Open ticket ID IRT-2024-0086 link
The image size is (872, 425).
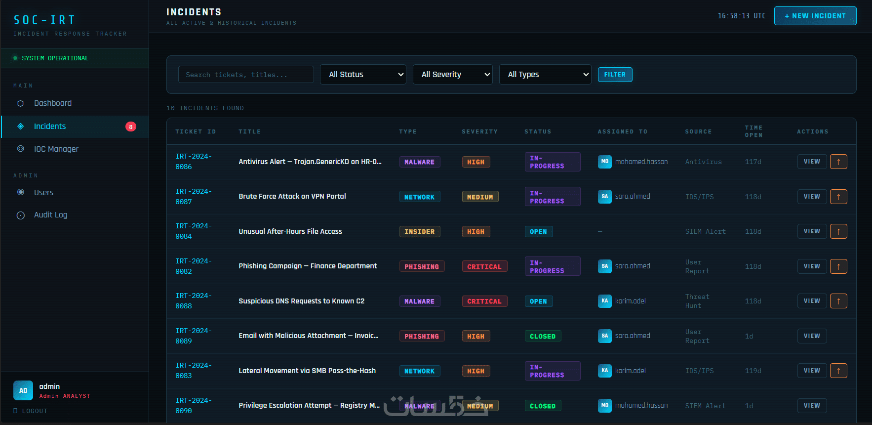click(194, 162)
